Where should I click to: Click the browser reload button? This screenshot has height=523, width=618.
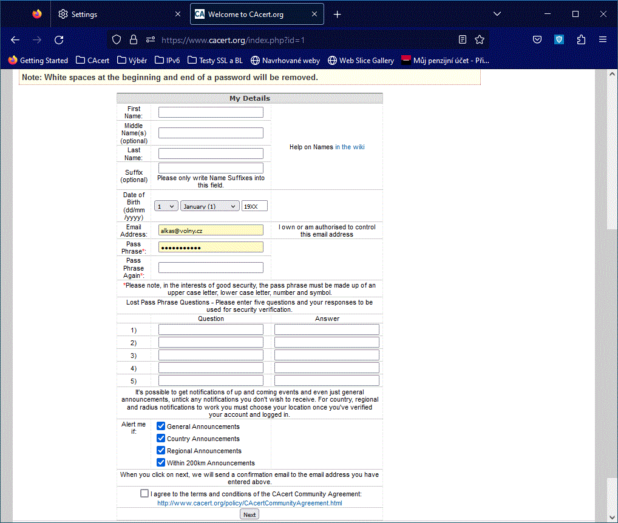coord(59,40)
